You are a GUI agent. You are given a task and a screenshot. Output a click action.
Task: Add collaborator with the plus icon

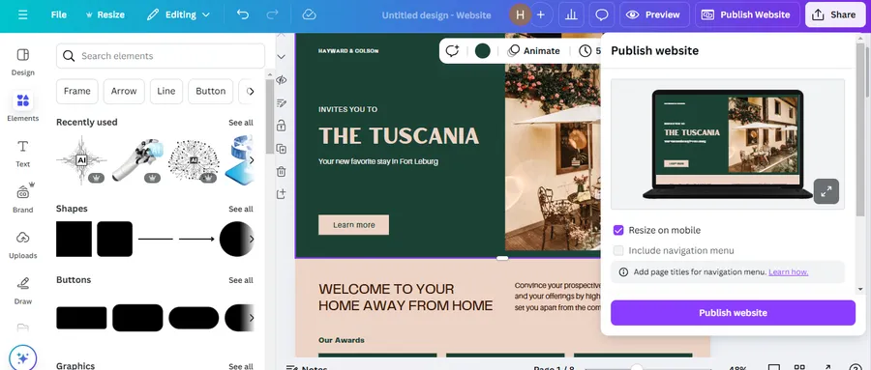[x=541, y=15]
